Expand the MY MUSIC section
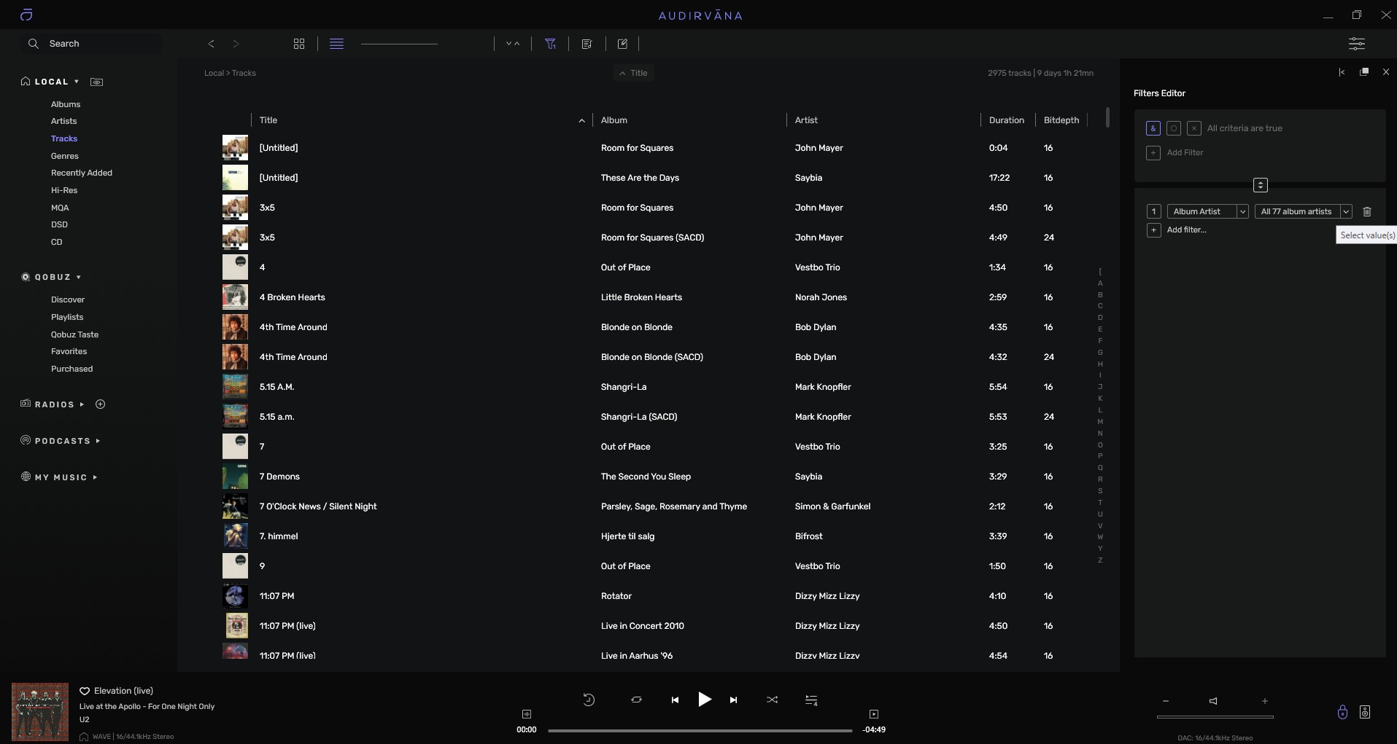1397x744 pixels. click(x=95, y=477)
